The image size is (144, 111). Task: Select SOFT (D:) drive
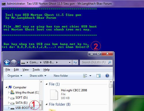(22, 97)
